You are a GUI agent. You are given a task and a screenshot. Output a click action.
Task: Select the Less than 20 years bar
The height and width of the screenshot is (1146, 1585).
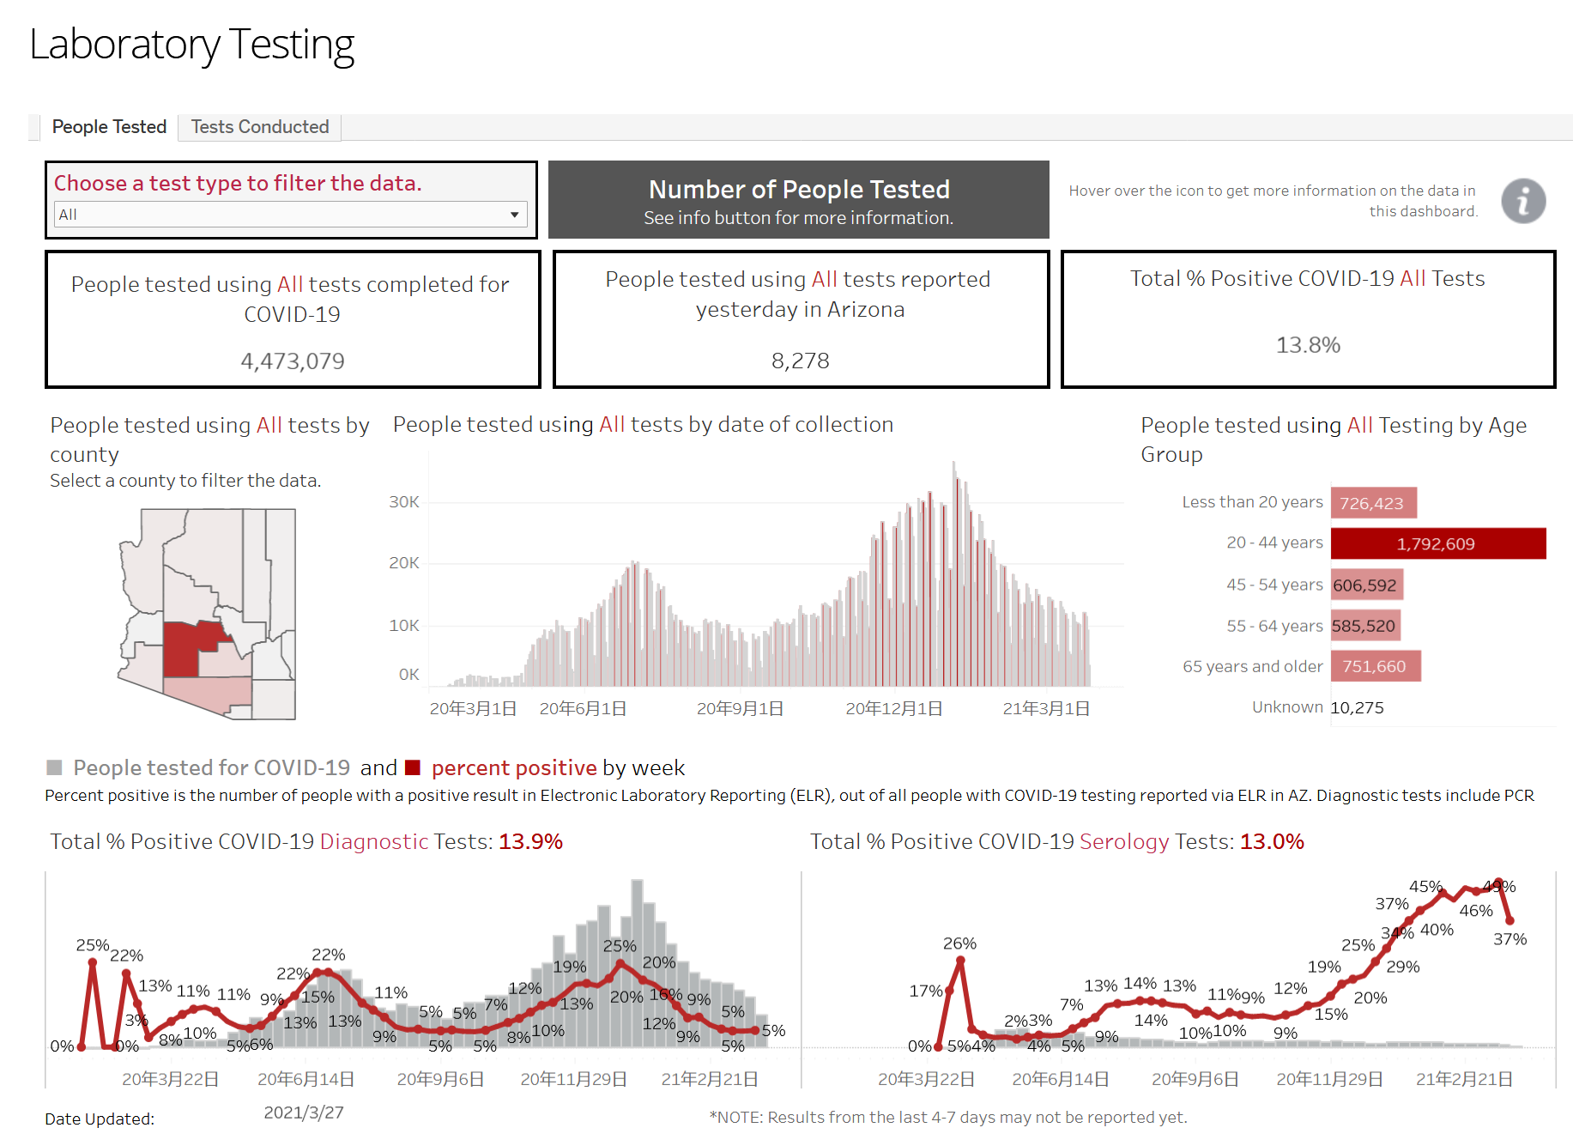[1373, 503]
